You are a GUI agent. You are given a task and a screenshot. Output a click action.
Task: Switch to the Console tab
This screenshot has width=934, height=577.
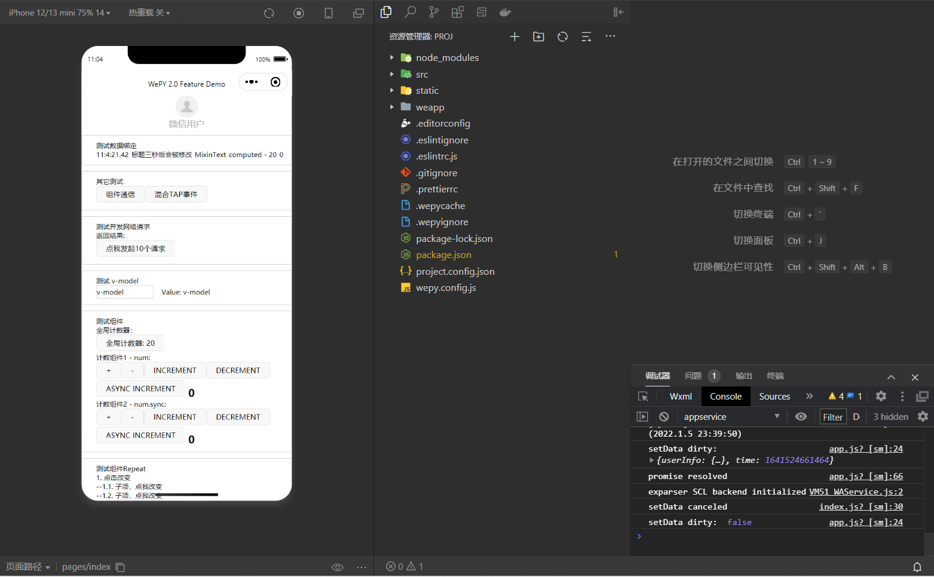[725, 397]
